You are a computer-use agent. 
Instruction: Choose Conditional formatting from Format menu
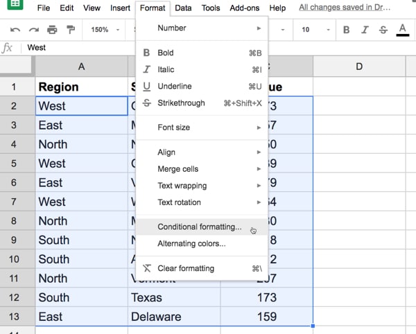(200, 227)
